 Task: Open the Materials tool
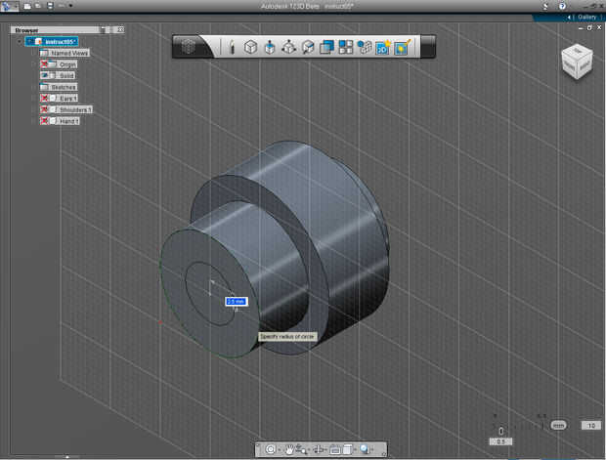pyautogui.click(x=402, y=47)
